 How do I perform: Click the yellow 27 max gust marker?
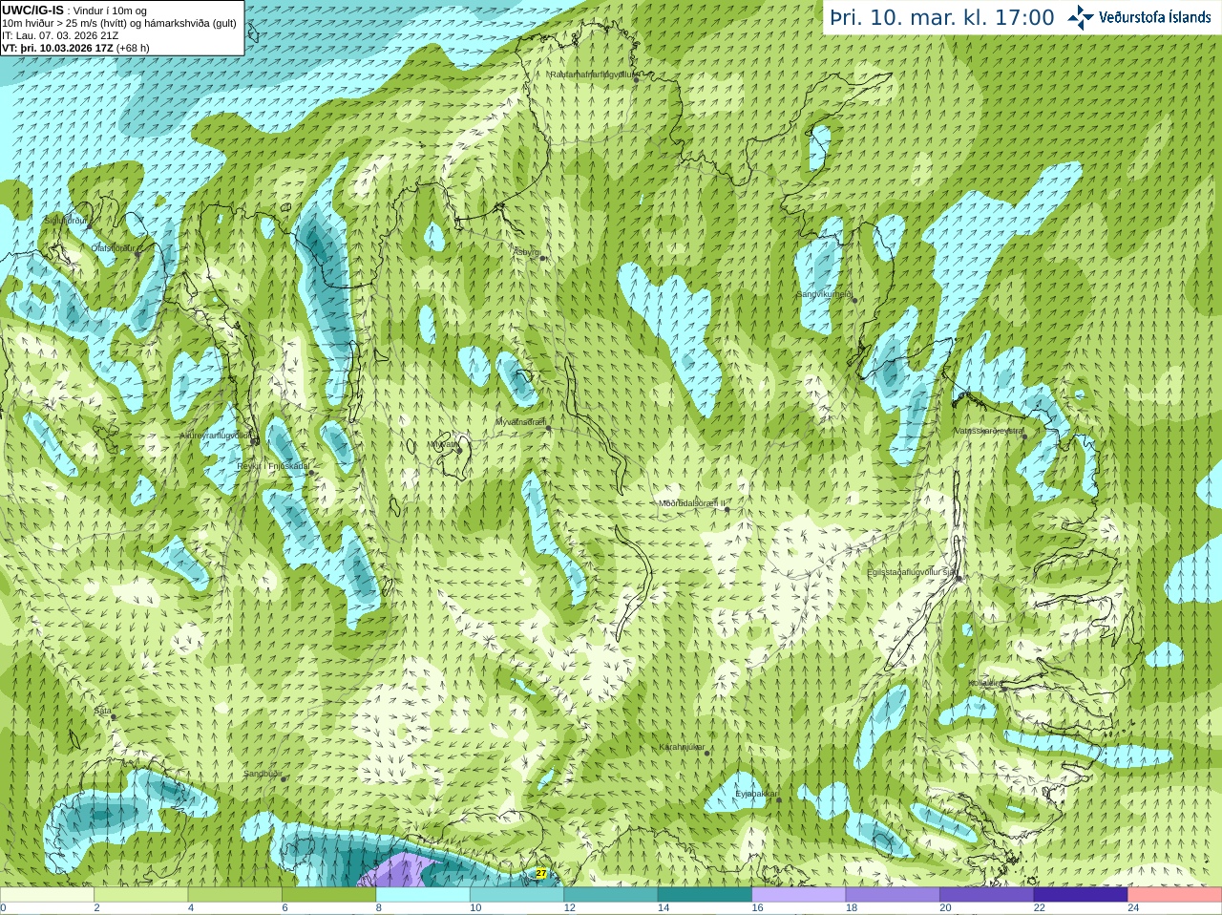click(x=541, y=873)
